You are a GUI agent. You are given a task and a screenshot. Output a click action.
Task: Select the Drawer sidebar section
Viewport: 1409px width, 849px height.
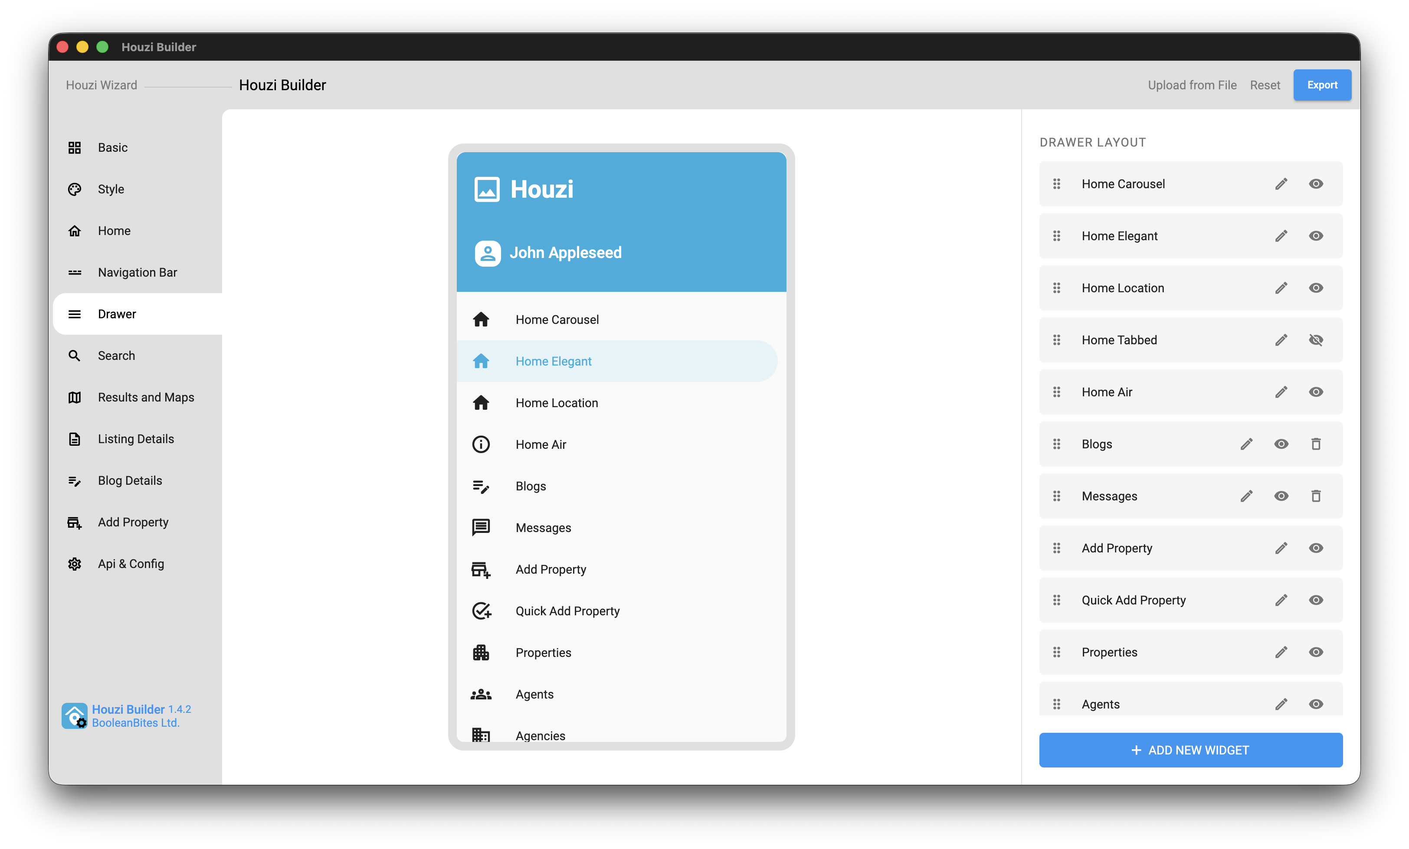tap(137, 314)
